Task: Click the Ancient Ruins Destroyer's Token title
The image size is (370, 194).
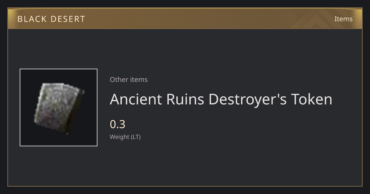Action: [221, 99]
